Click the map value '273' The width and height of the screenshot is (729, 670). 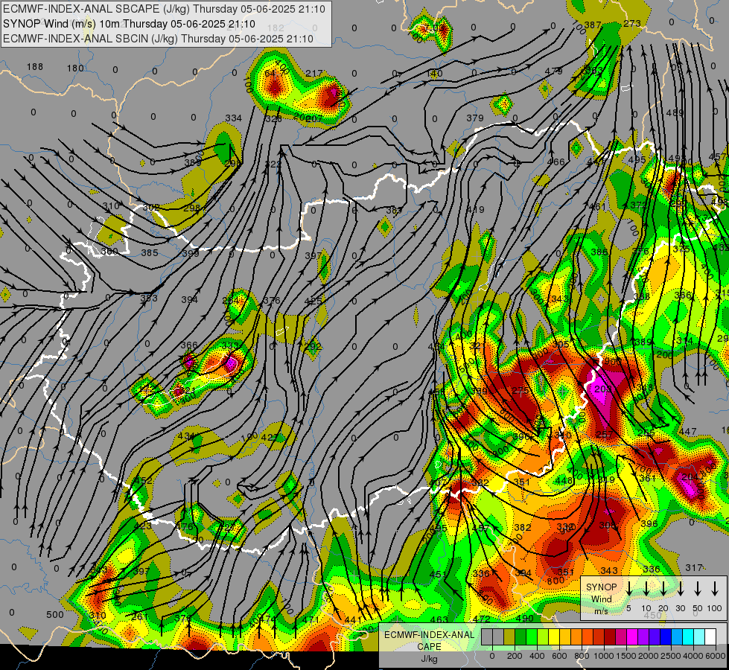(632, 23)
